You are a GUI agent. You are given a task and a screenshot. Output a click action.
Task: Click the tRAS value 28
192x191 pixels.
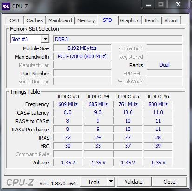[x=158, y=137]
